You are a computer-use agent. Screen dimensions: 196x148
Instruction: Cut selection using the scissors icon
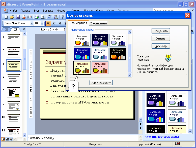click(x=63, y=17)
